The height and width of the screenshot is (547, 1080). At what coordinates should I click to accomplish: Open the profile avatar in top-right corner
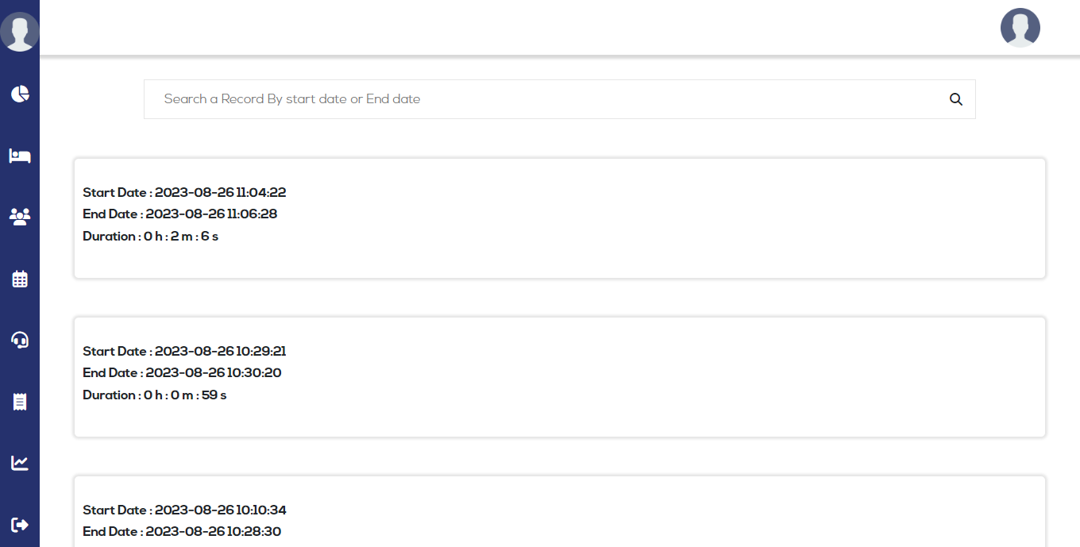[1020, 28]
